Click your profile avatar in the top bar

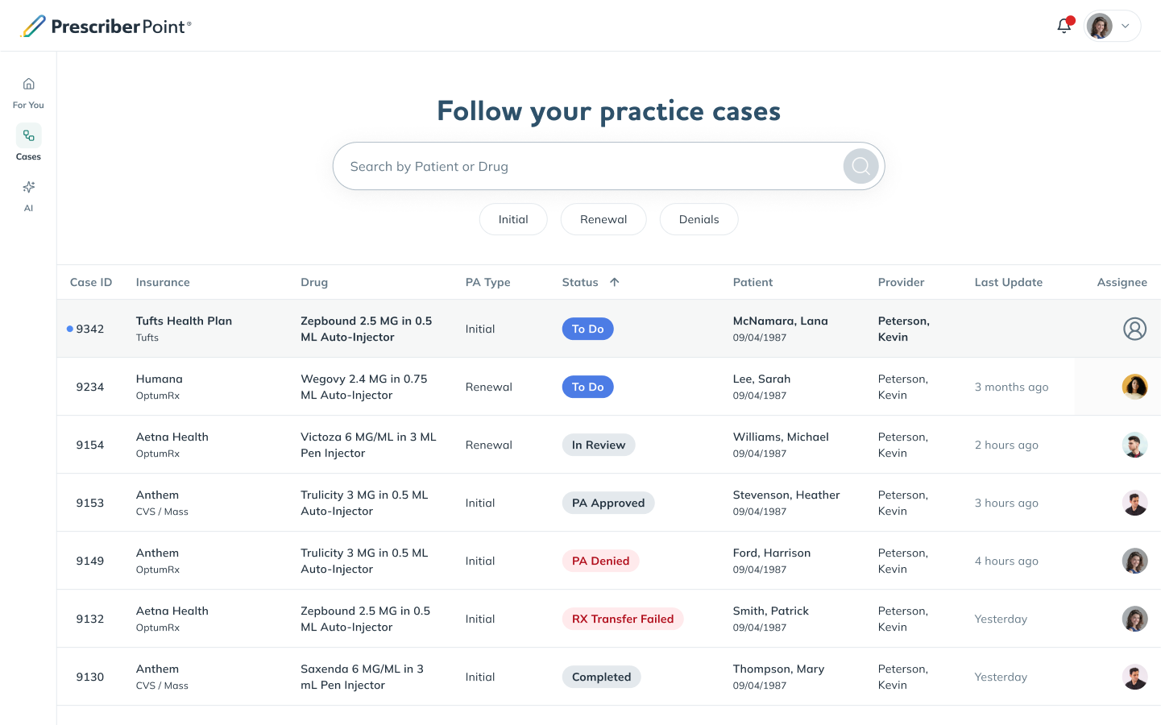point(1099,25)
